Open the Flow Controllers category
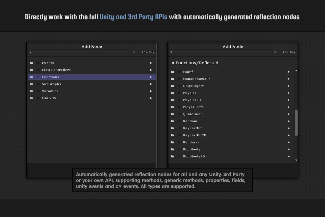This screenshot has width=325, height=217. [92, 70]
